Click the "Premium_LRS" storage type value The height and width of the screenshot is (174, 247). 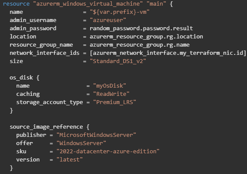114,102
